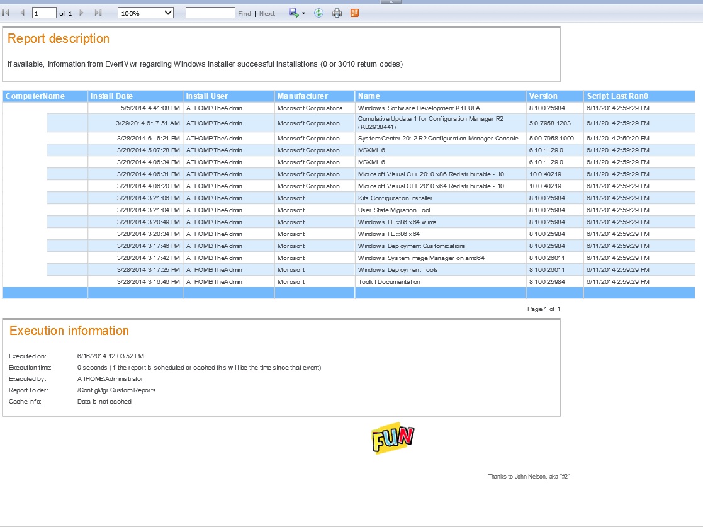
Task: Click the Print report printer icon
Action: (x=337, y=13)
